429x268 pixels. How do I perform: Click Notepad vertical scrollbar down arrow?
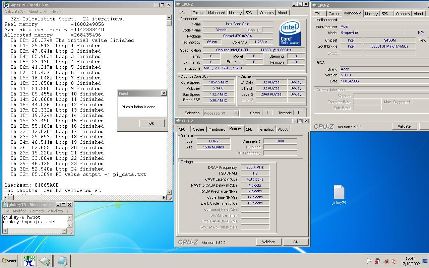coord(70,225)
